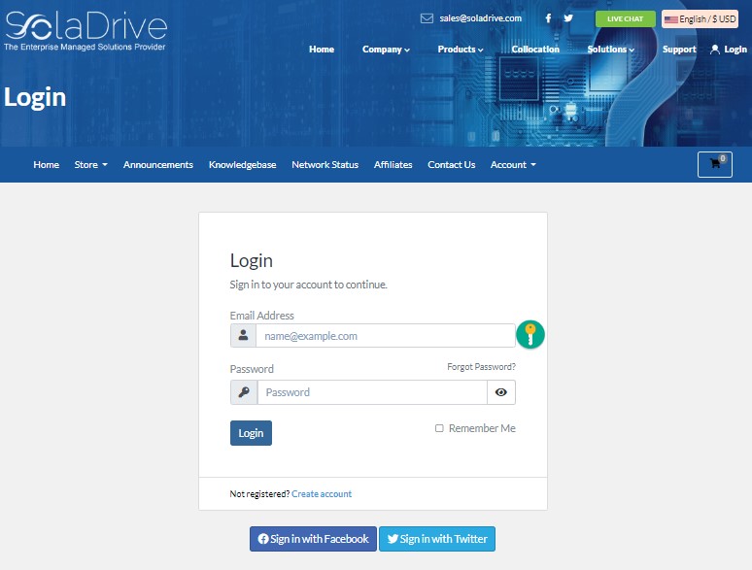The width and height of the screenshot is (752, 570).
Task: Click the key icon beside password field
Action: 244,392
